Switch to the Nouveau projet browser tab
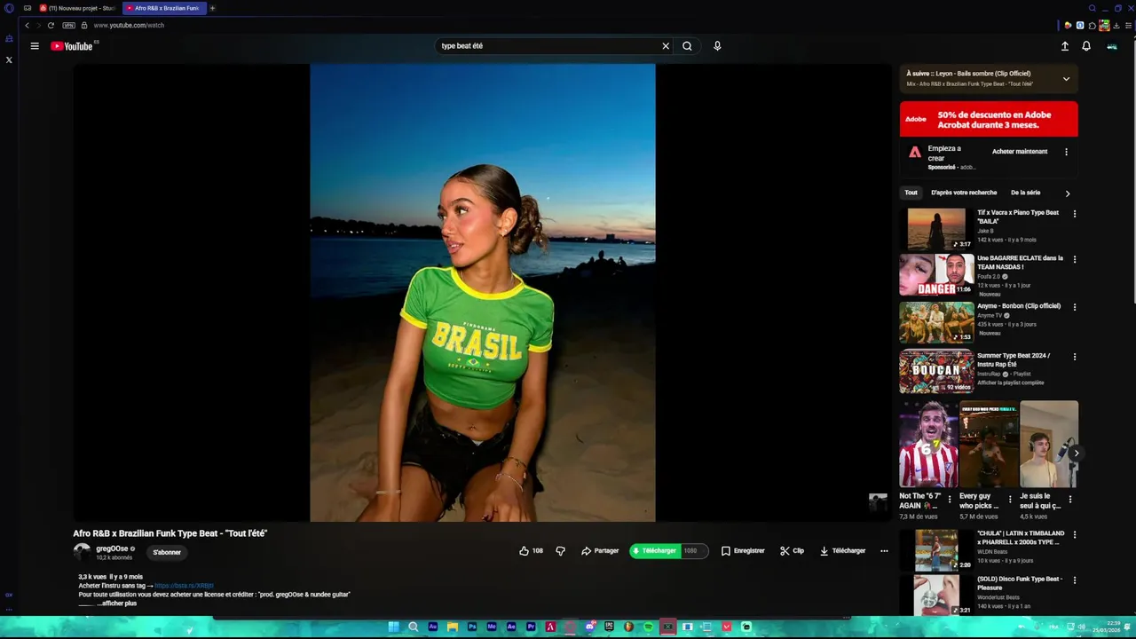This screenshot has height=639, width=1136. click(76, 8)
